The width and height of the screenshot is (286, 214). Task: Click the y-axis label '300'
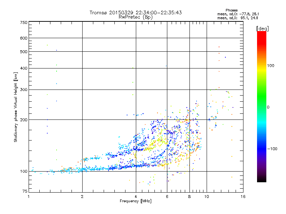click(x=24, y=90)
